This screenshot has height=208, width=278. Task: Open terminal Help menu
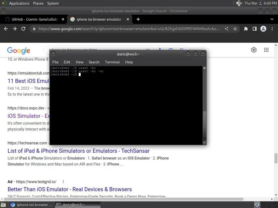[x=129, y=62]
